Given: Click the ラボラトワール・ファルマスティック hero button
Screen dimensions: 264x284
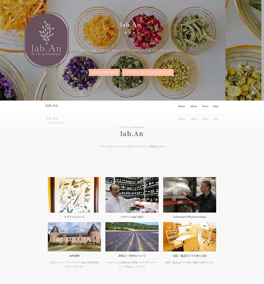Looking at the screenshot, I should (x=148, y=72).
